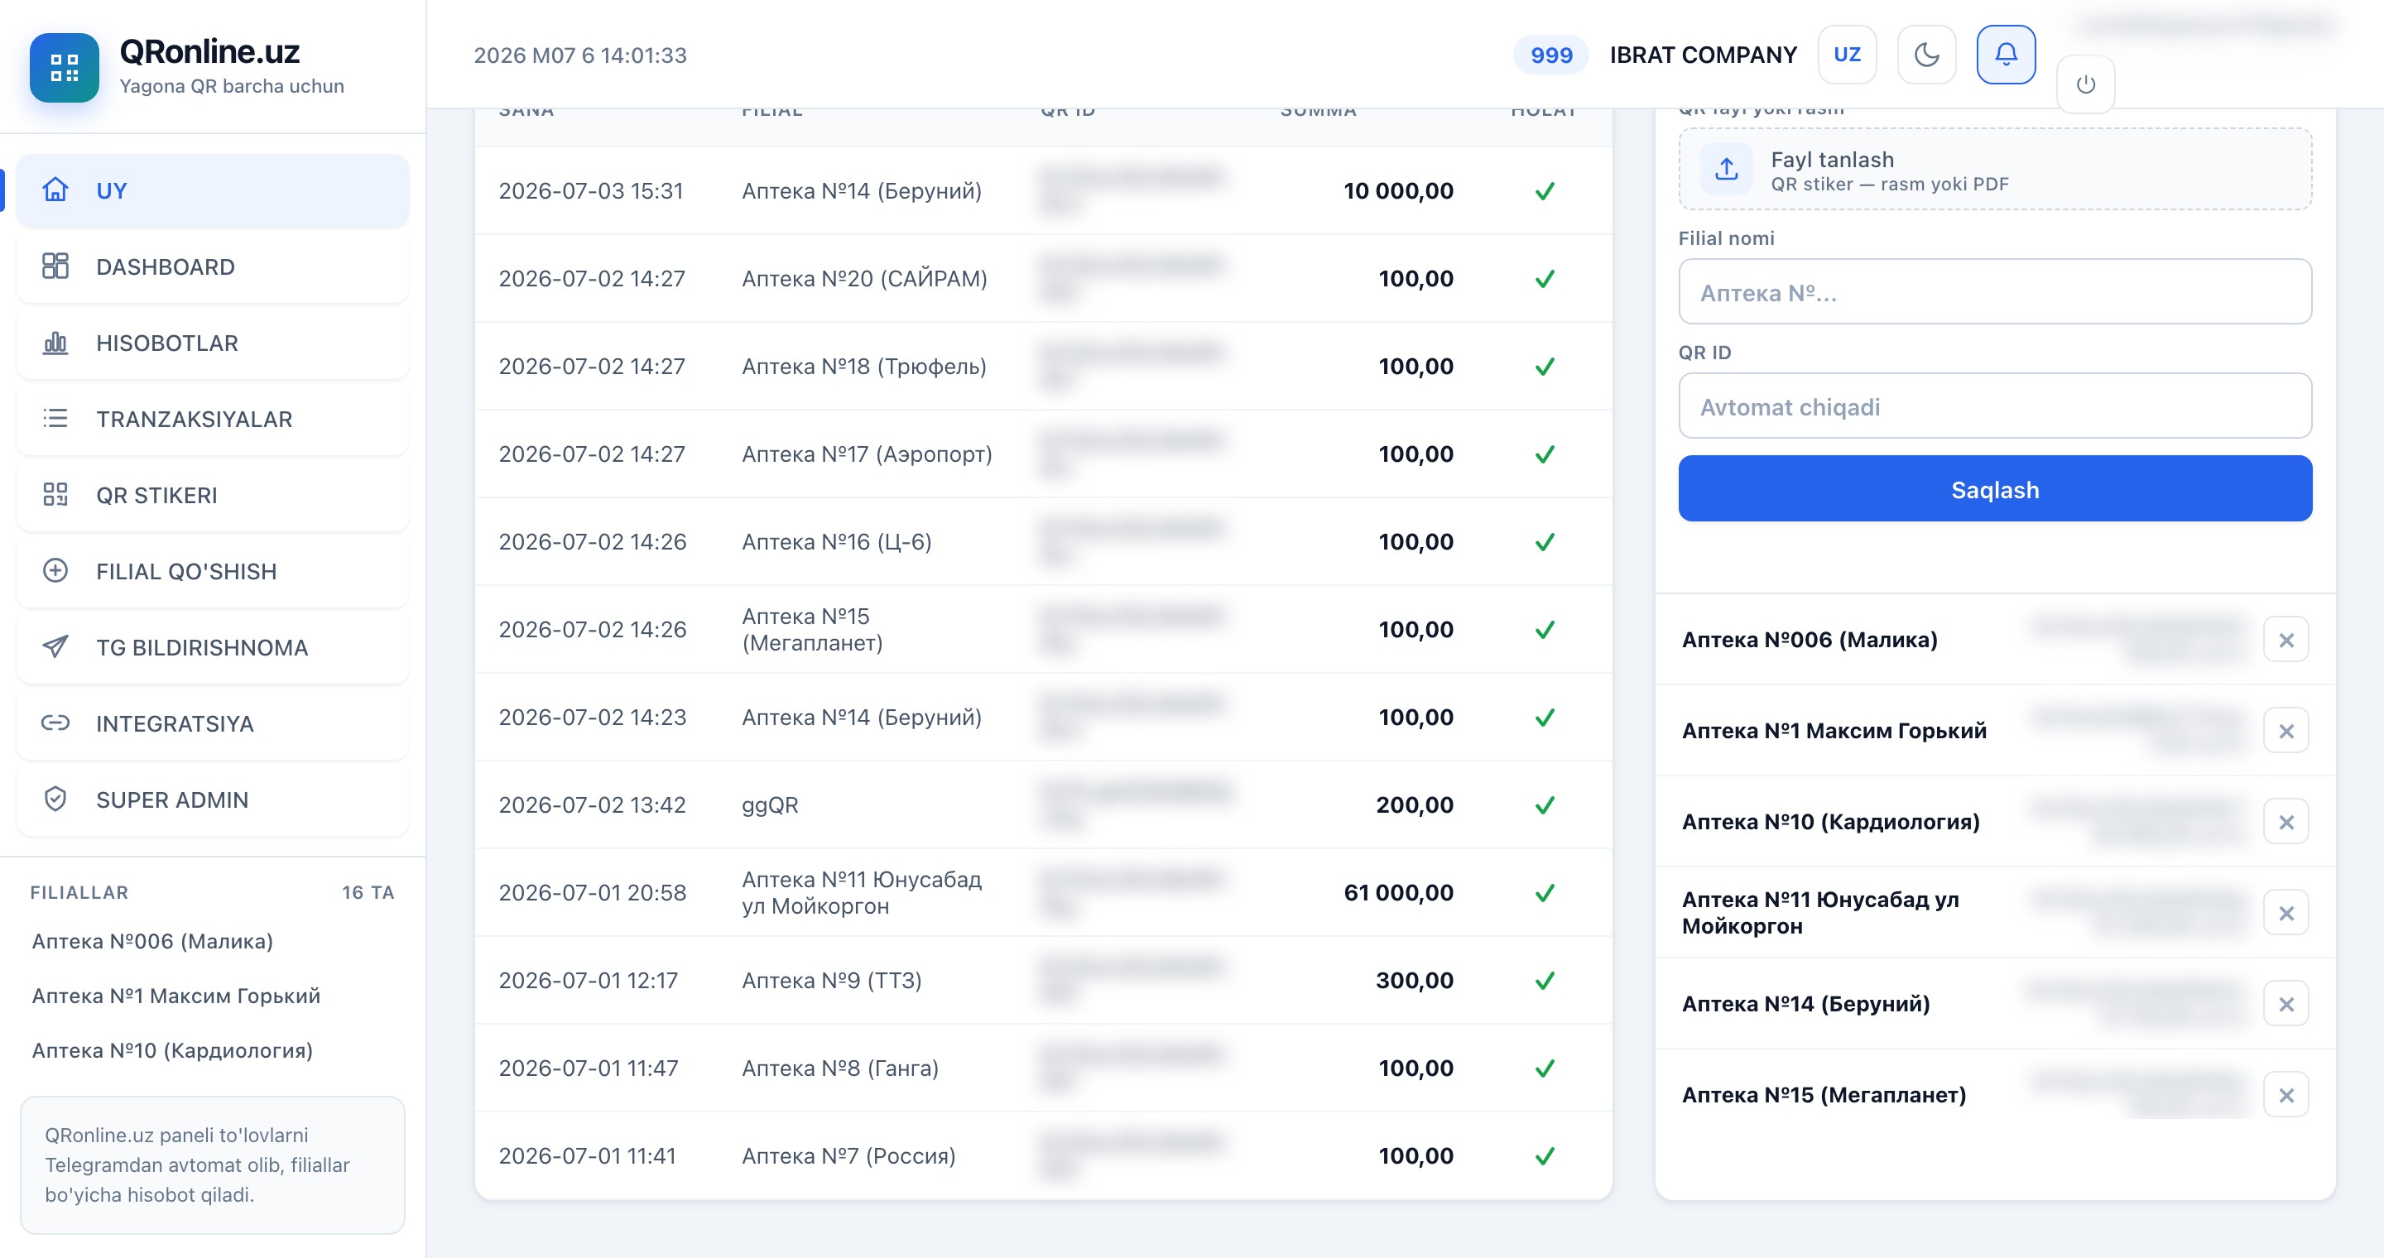Toggle dark mode moon icon
The image size is (2384, 1258).
pos(1926,55)
